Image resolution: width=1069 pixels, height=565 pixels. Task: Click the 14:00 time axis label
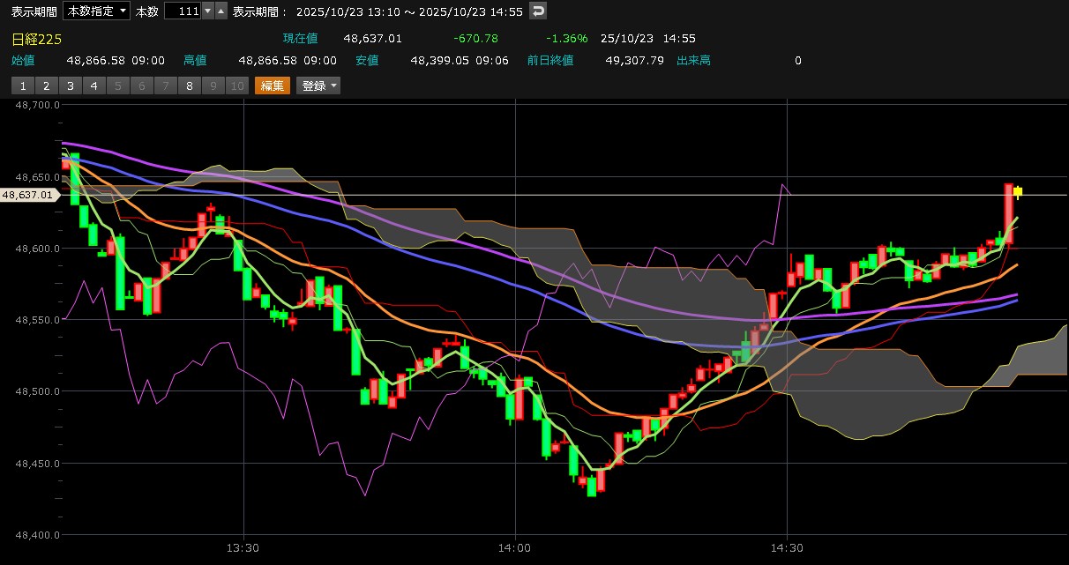tap(514, 547)
